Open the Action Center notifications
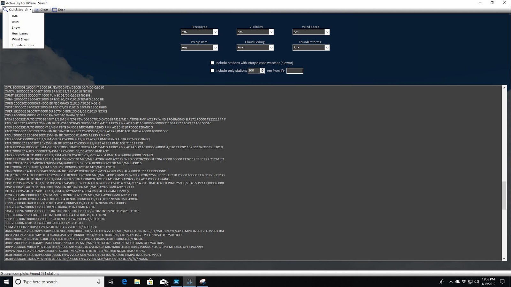 pos(502,282)
